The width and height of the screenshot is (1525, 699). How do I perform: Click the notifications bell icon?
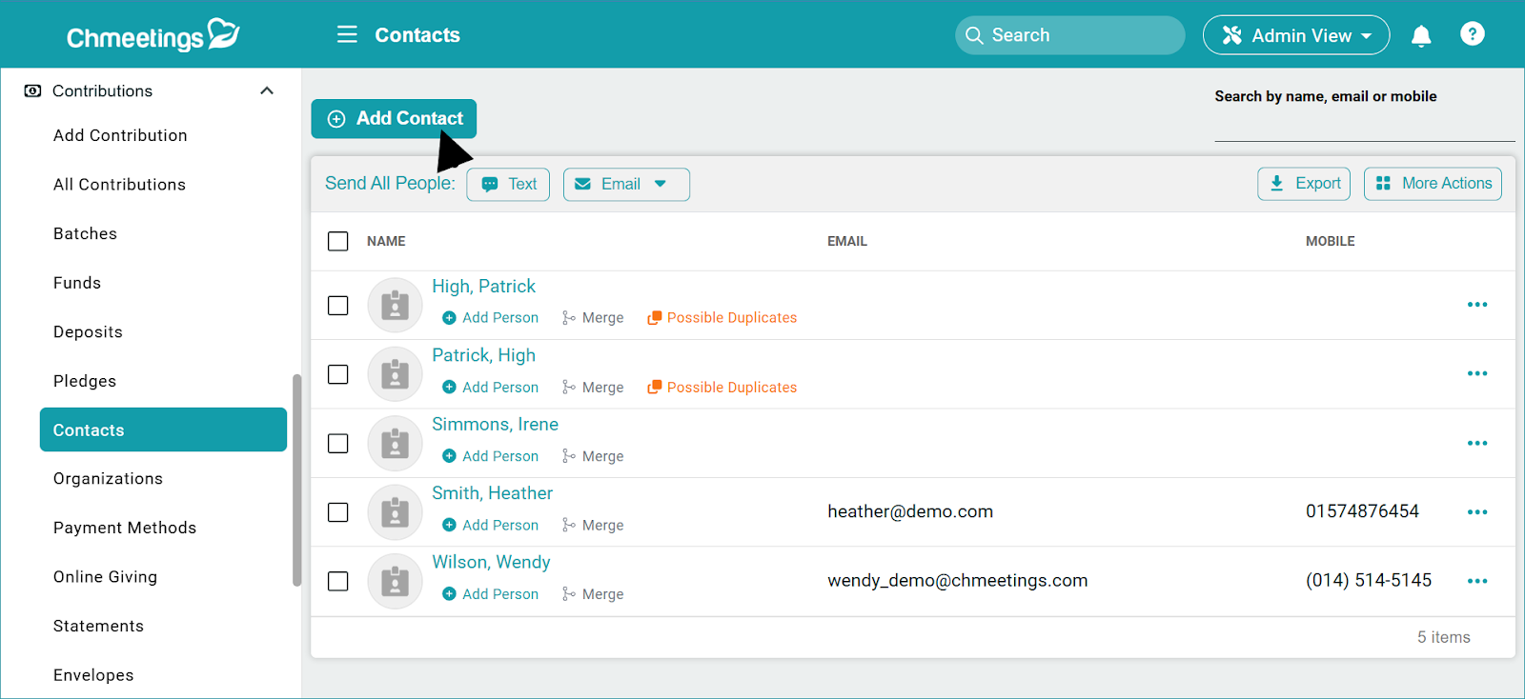pyautogui.click(x=1420, y=36)
